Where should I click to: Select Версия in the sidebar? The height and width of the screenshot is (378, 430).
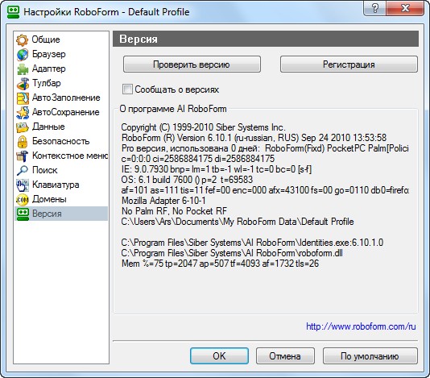[61, 214]
